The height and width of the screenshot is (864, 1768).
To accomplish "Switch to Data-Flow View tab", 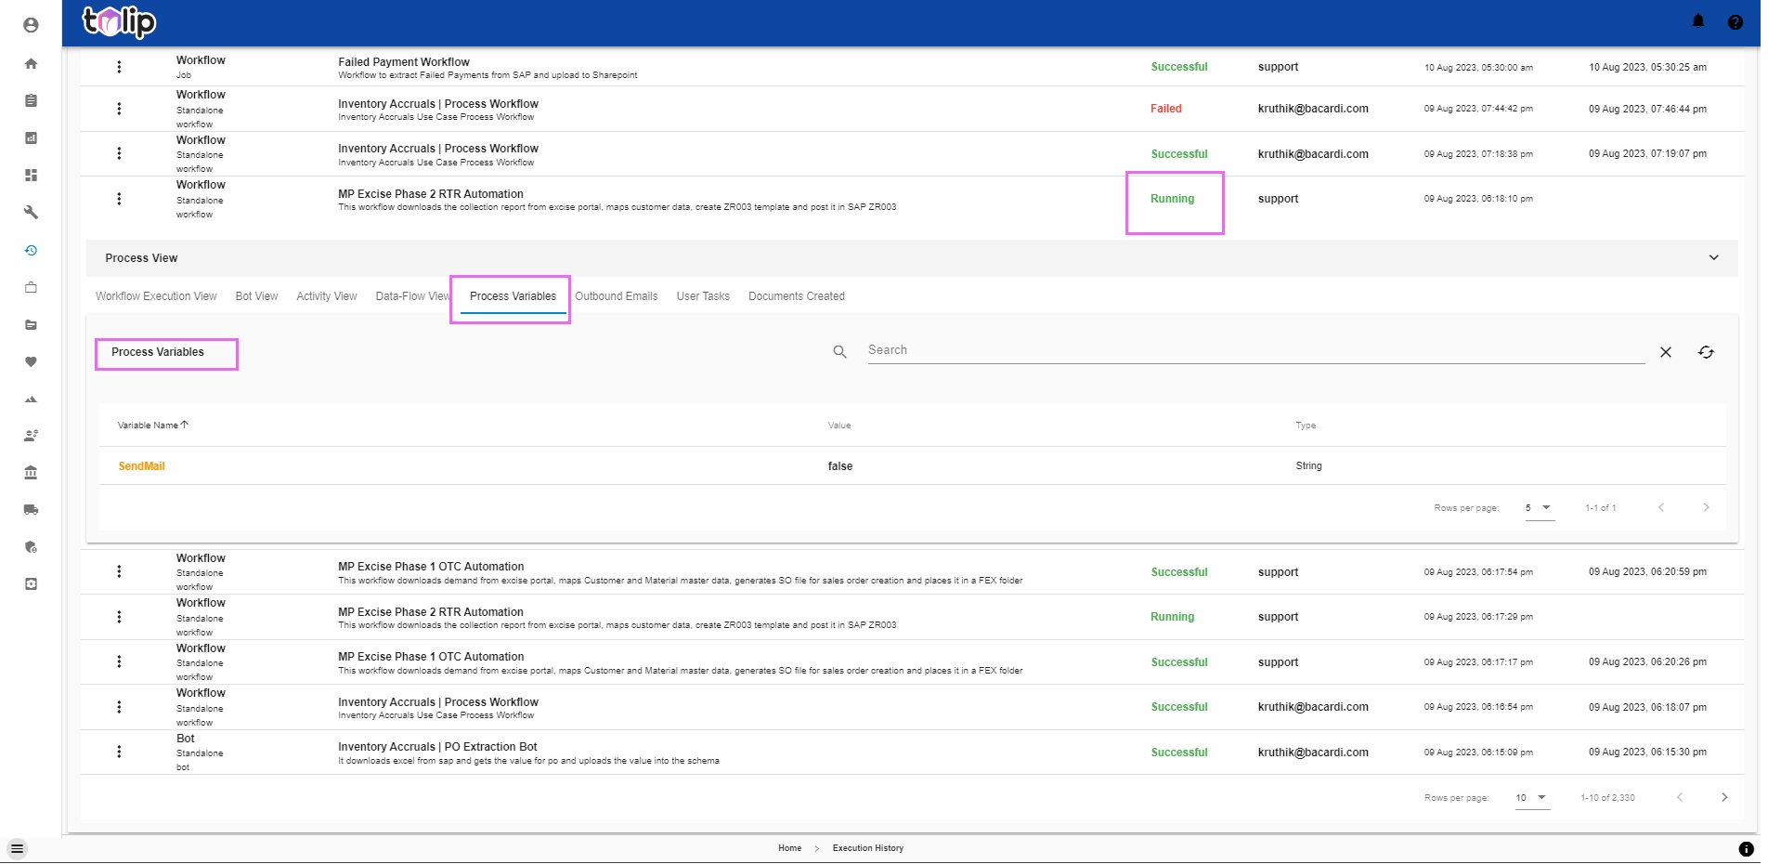I will coord(412,296).
